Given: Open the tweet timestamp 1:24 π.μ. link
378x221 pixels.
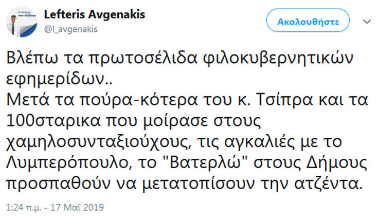Looking at the screenshot, I should coord(24,208).
